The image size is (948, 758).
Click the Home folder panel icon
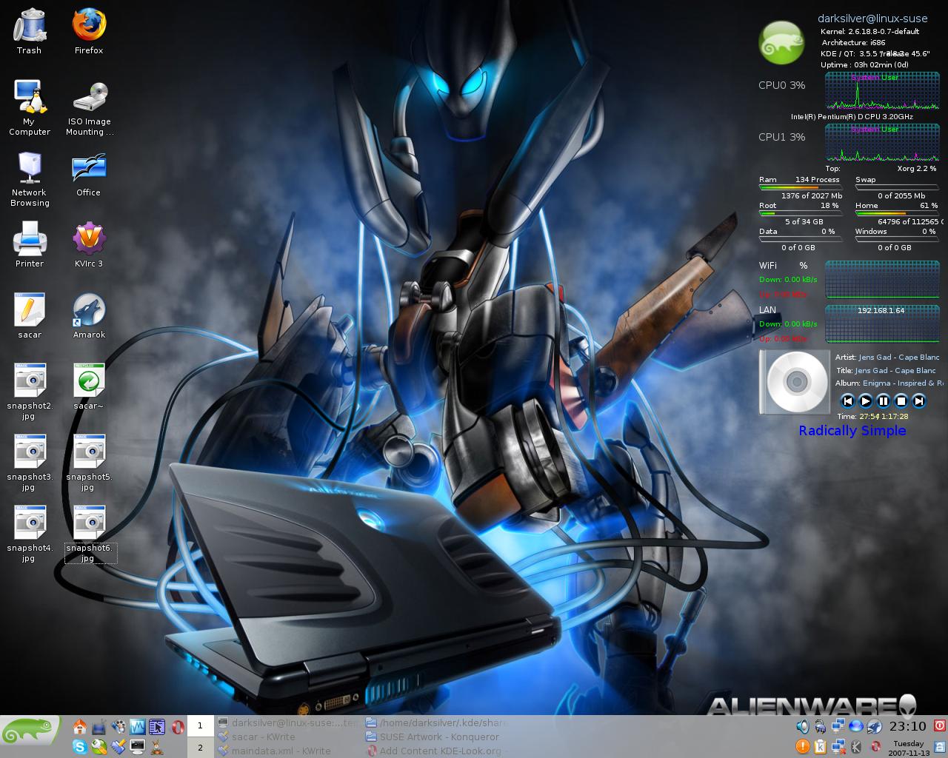pyautogui.click(x=80, y=727)
